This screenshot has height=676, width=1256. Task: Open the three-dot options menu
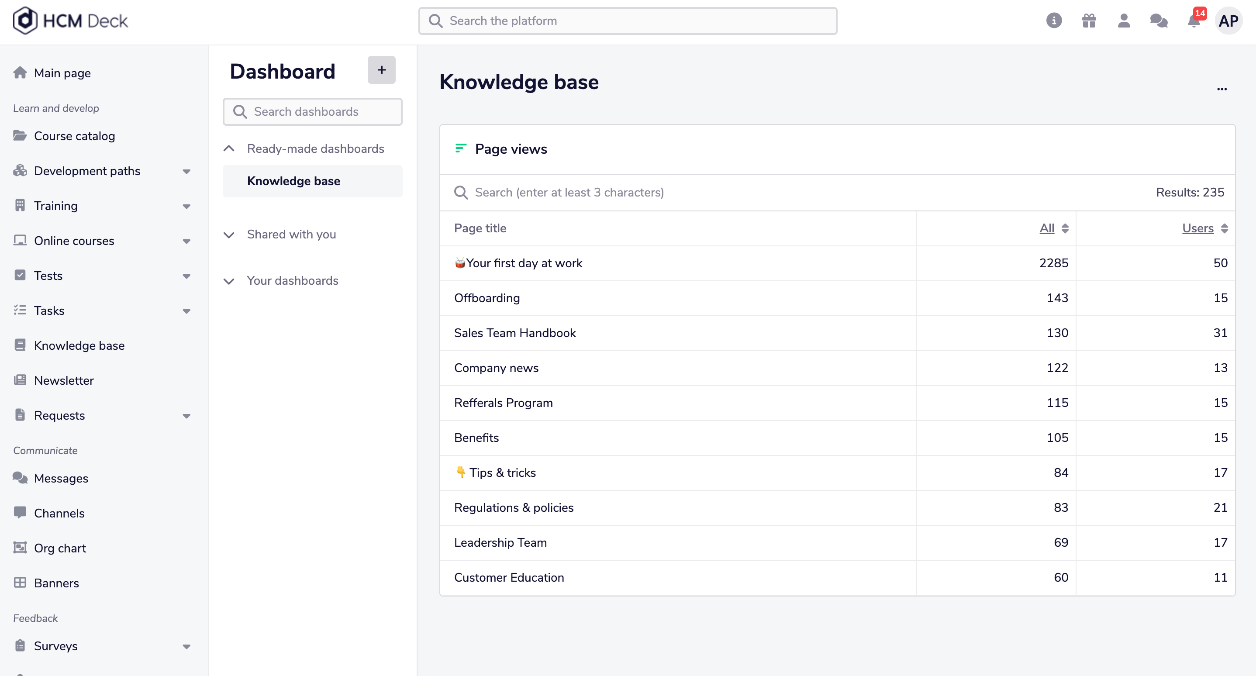pyautogui.click(x=1222, y=89)
